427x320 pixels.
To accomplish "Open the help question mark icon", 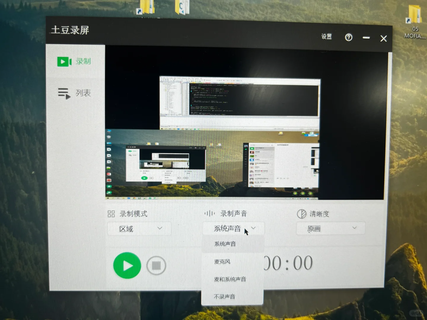I will click(x=349, y=38).
